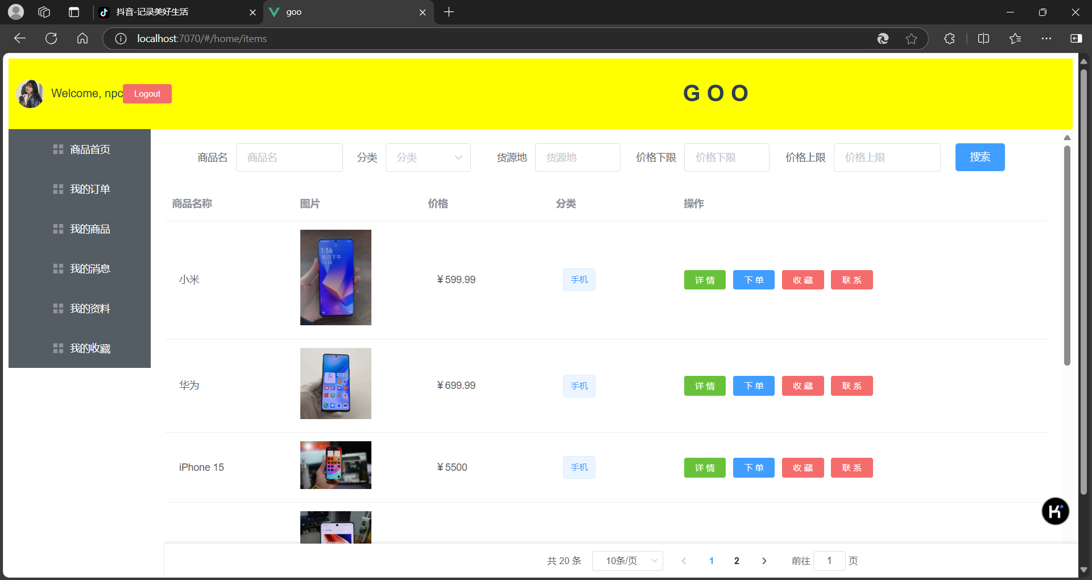
Task: Click the 搜索 search button
Action: click(980, 158)
